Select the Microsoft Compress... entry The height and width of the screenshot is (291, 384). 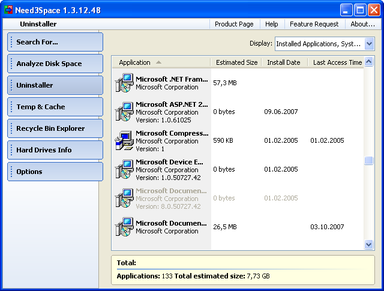(172, 133)
